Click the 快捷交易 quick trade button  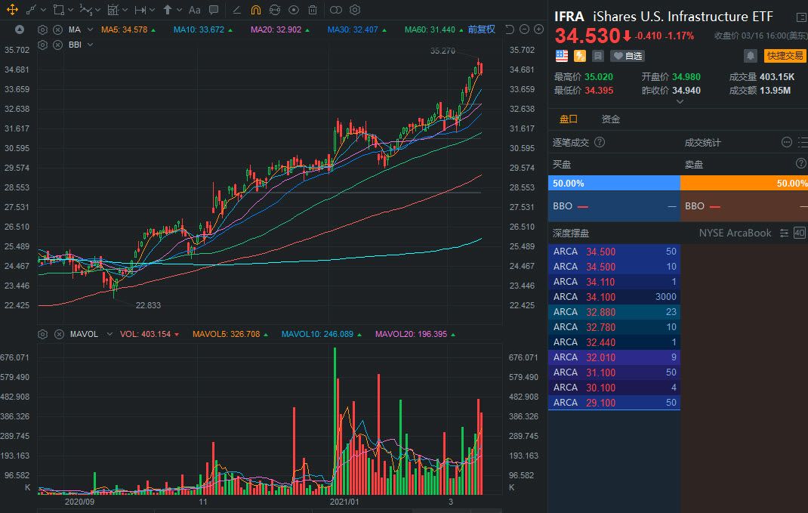(x=785, y=56)
